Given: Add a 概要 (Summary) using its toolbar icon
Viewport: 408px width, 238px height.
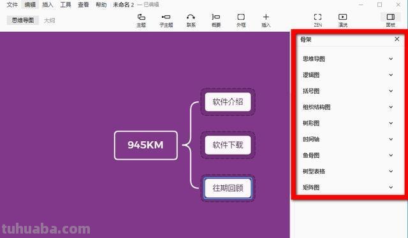Looking at the screenshot, I should [x=215, y=17].
